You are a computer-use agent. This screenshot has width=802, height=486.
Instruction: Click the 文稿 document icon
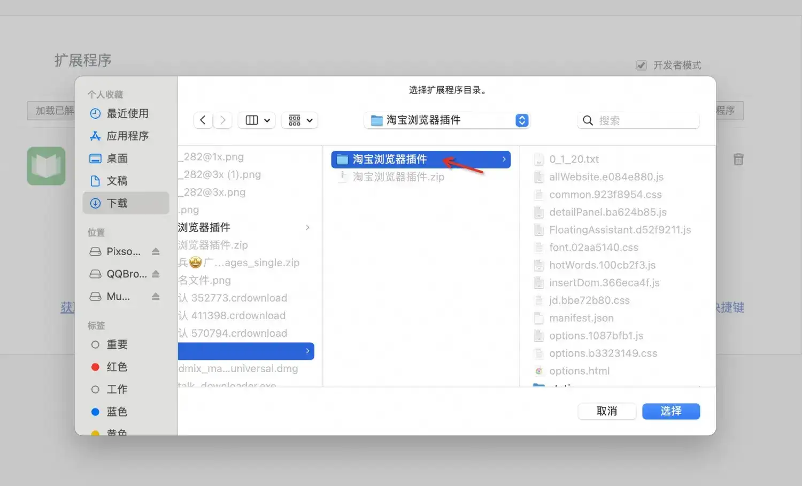point(95,181)
